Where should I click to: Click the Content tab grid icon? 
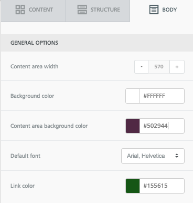coord(20,9)
